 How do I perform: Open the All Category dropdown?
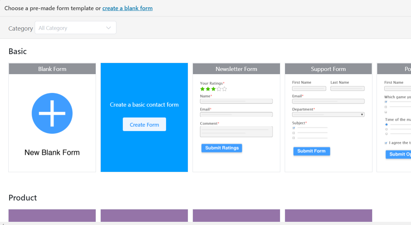[75, 28]
